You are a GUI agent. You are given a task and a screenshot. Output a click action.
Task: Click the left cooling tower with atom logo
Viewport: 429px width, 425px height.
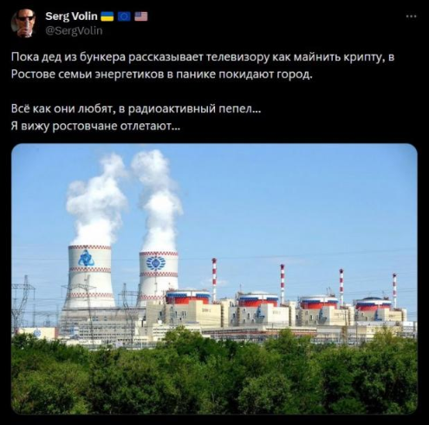pyautogui.click(x=89, y=276)
